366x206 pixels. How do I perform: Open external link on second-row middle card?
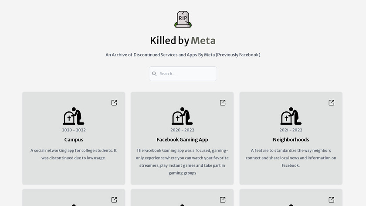[223, 199]
